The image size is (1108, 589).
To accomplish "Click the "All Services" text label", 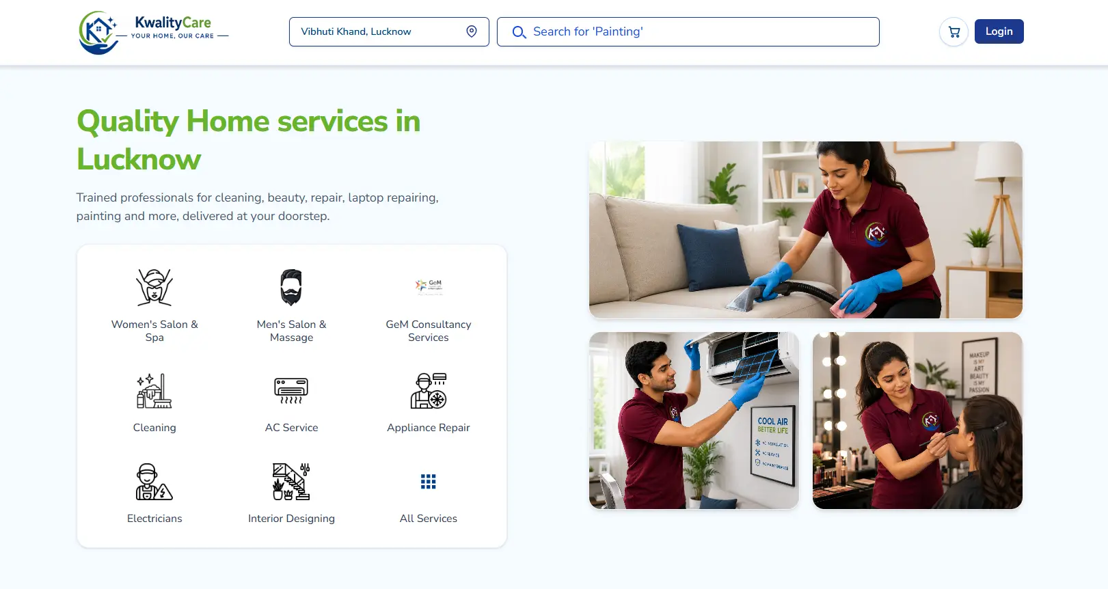I will pyautogui.click(x=429, y=519).
